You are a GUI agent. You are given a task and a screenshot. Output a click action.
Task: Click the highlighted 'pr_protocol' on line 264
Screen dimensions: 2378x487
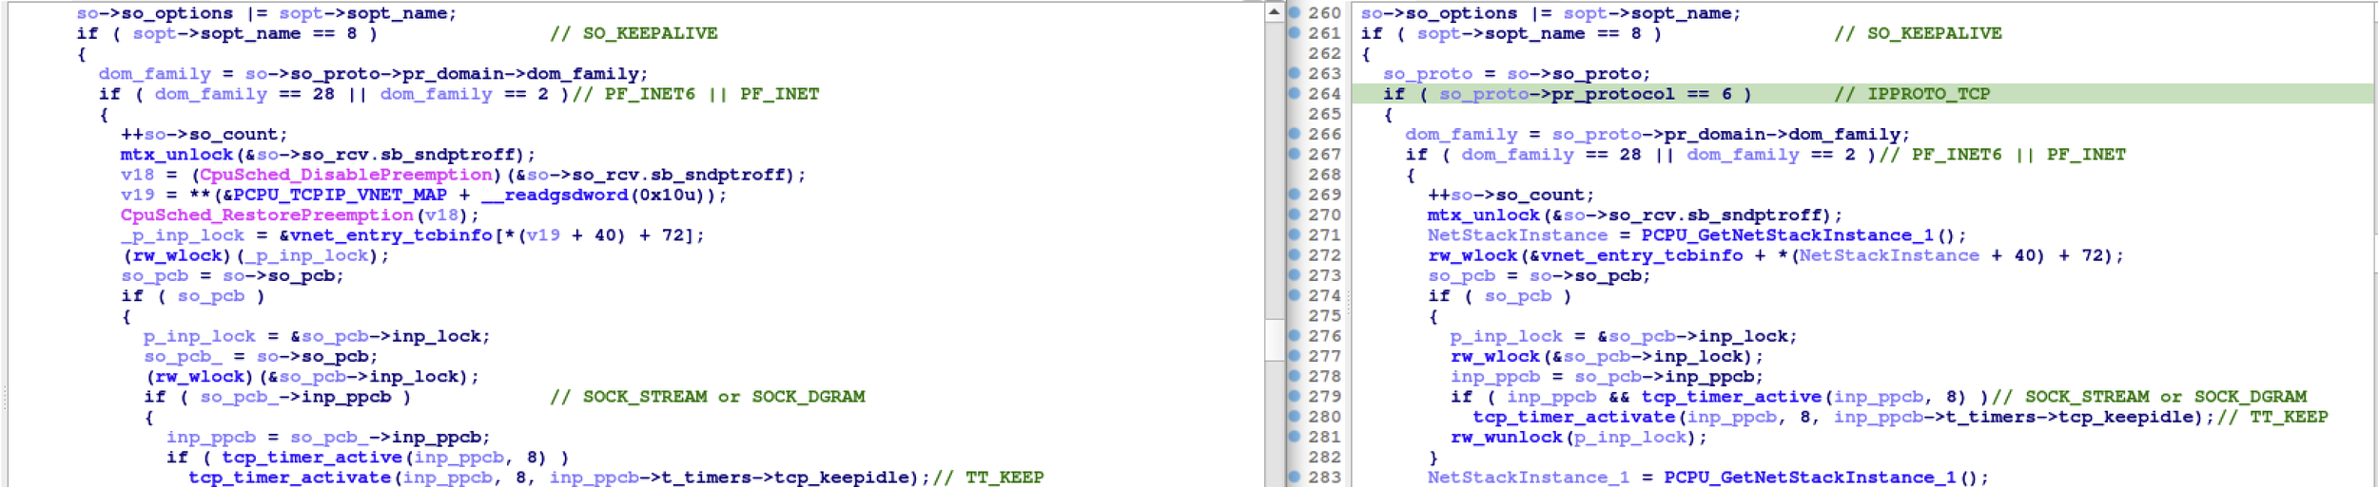tap(1613, 94)
